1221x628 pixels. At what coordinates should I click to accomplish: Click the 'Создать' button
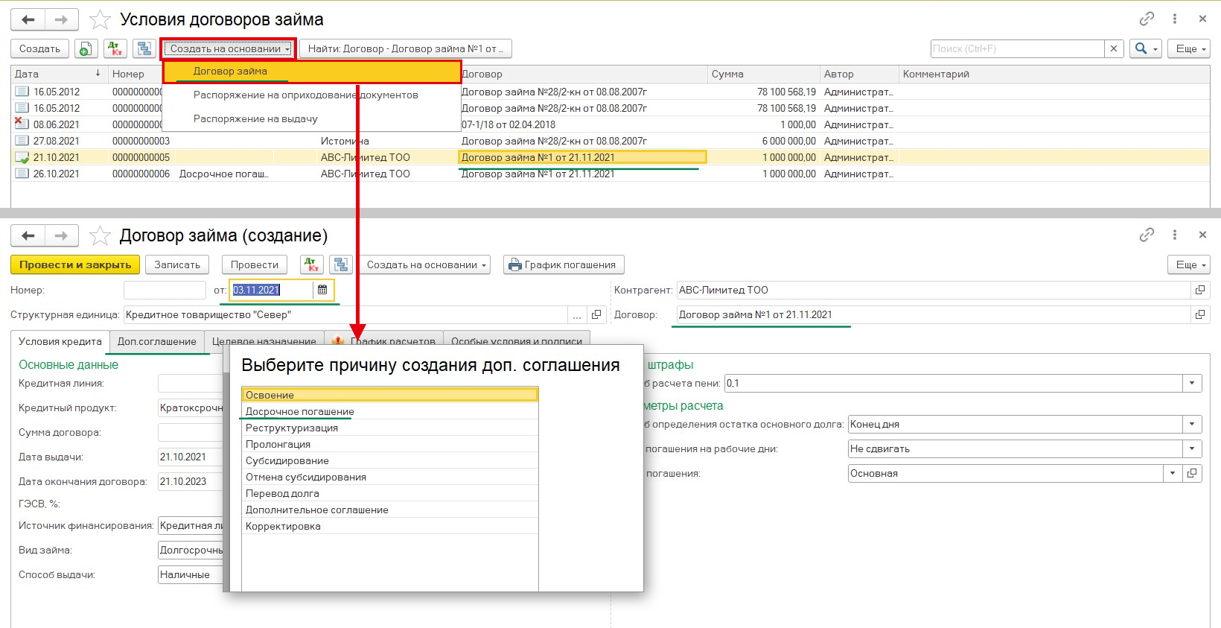coord(40,49)
